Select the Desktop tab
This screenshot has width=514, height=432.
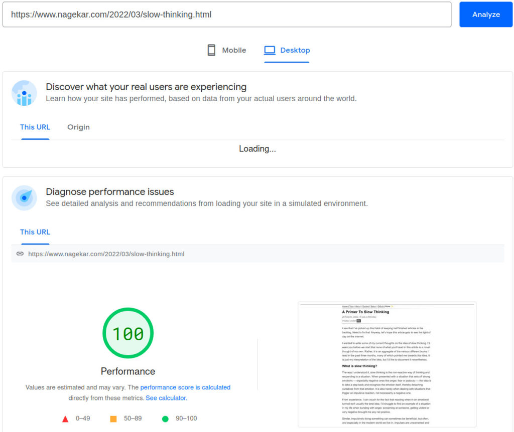(x=287, y=50)
